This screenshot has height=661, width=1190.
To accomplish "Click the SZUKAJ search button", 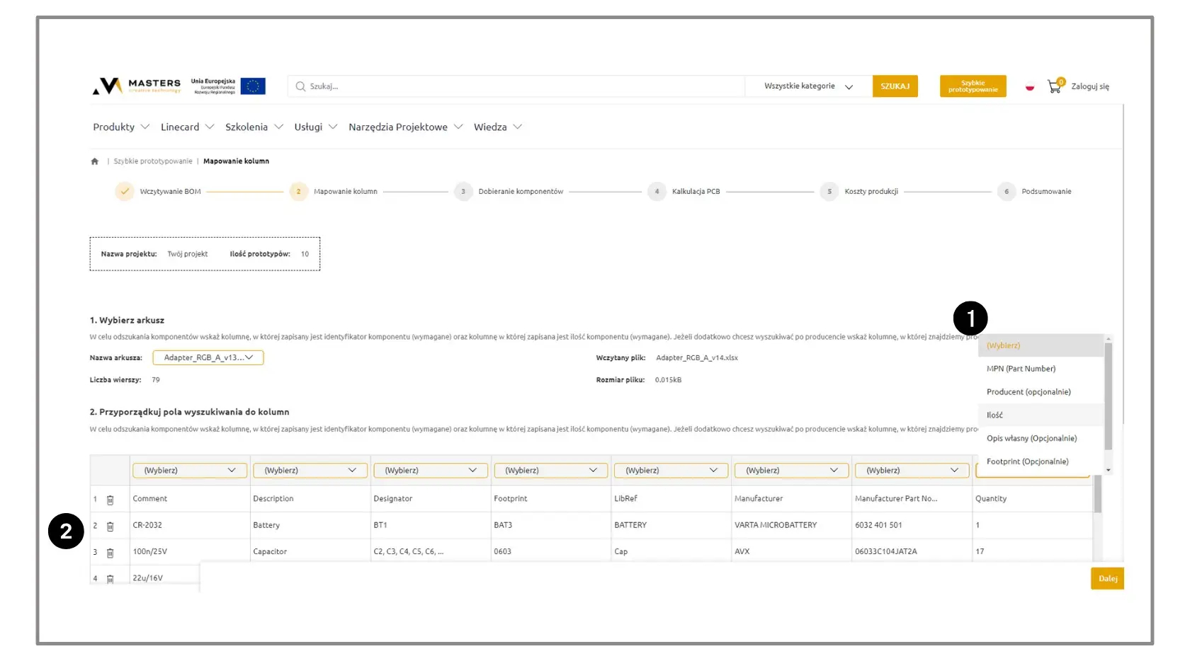I will click(x=895, y=86).
